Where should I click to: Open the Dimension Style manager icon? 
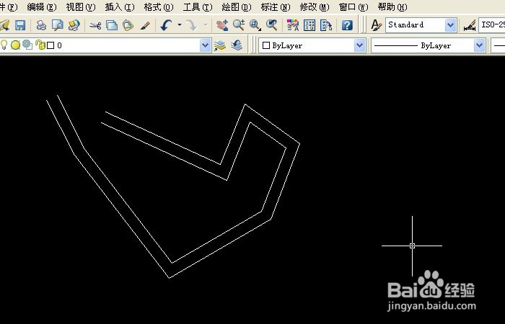(470, 25)
